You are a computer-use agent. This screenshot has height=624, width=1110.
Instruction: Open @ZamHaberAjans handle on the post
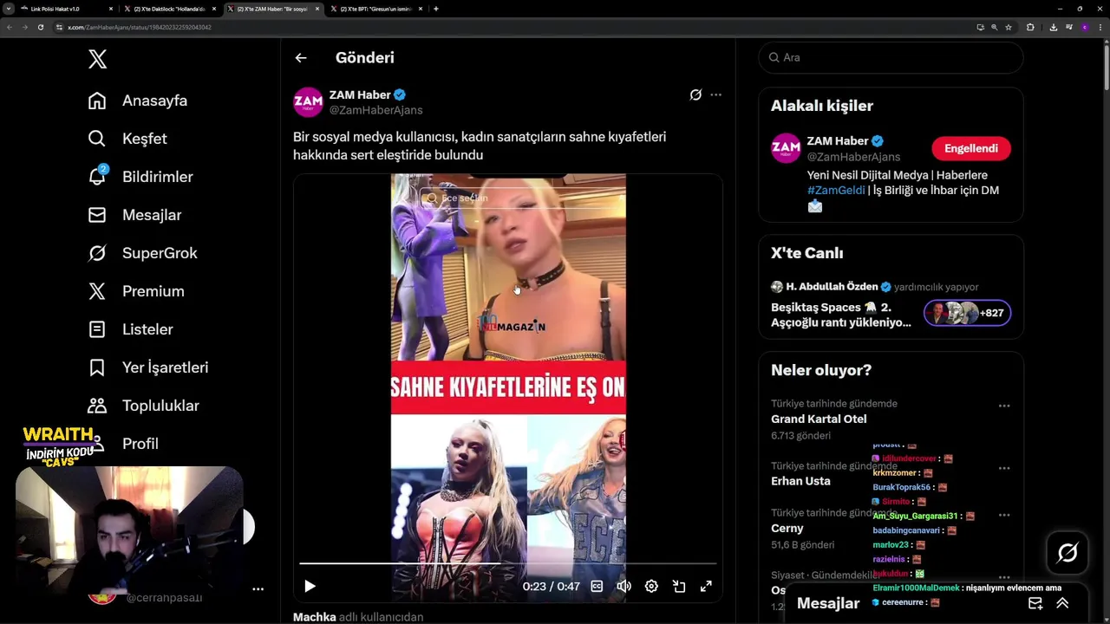375,110
